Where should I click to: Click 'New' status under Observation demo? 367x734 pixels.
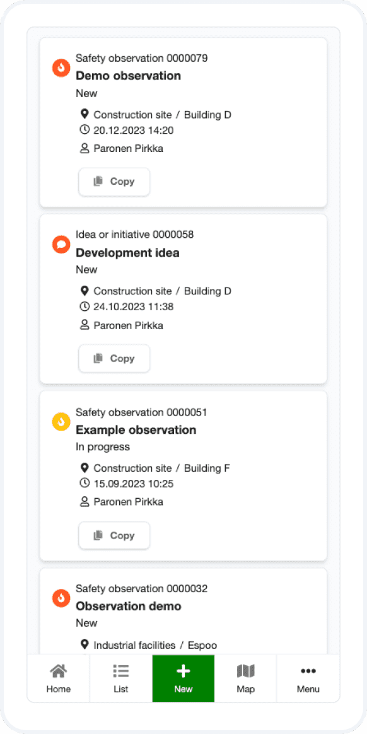click(86, 623)
